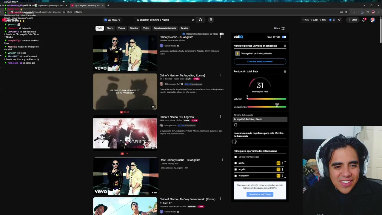Click Suscríbete a vidIQ Boost button
This screenshot has width=382, height=215.
(260, 194)
